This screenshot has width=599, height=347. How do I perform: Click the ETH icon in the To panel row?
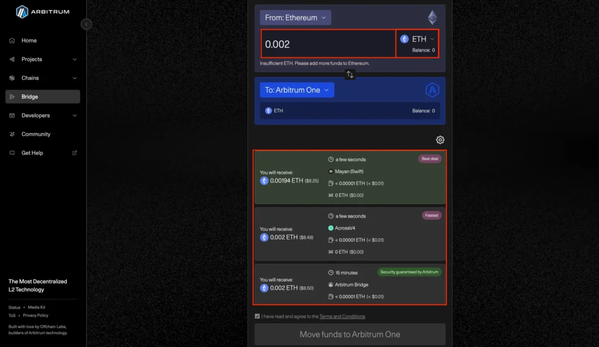point(268,110)
